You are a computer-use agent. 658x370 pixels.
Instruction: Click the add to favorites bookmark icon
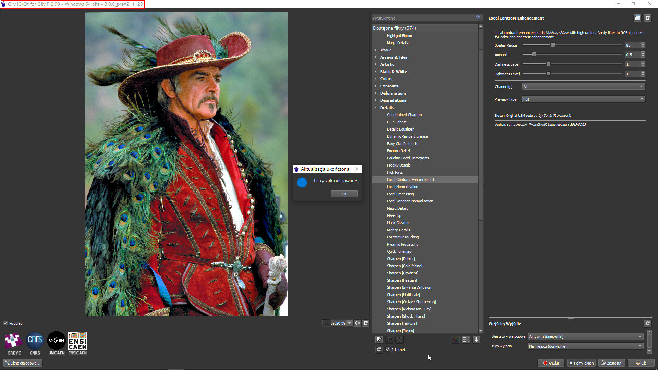click(379, 340)
